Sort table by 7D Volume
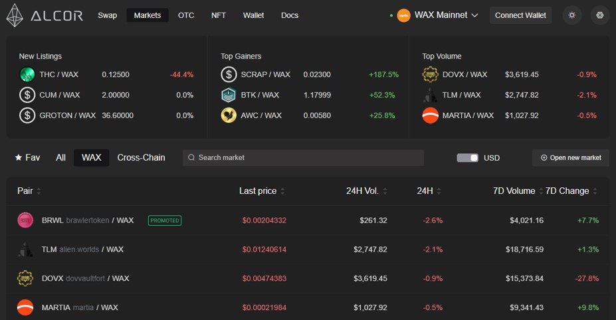The image size is (616, 320). [541, 191]
